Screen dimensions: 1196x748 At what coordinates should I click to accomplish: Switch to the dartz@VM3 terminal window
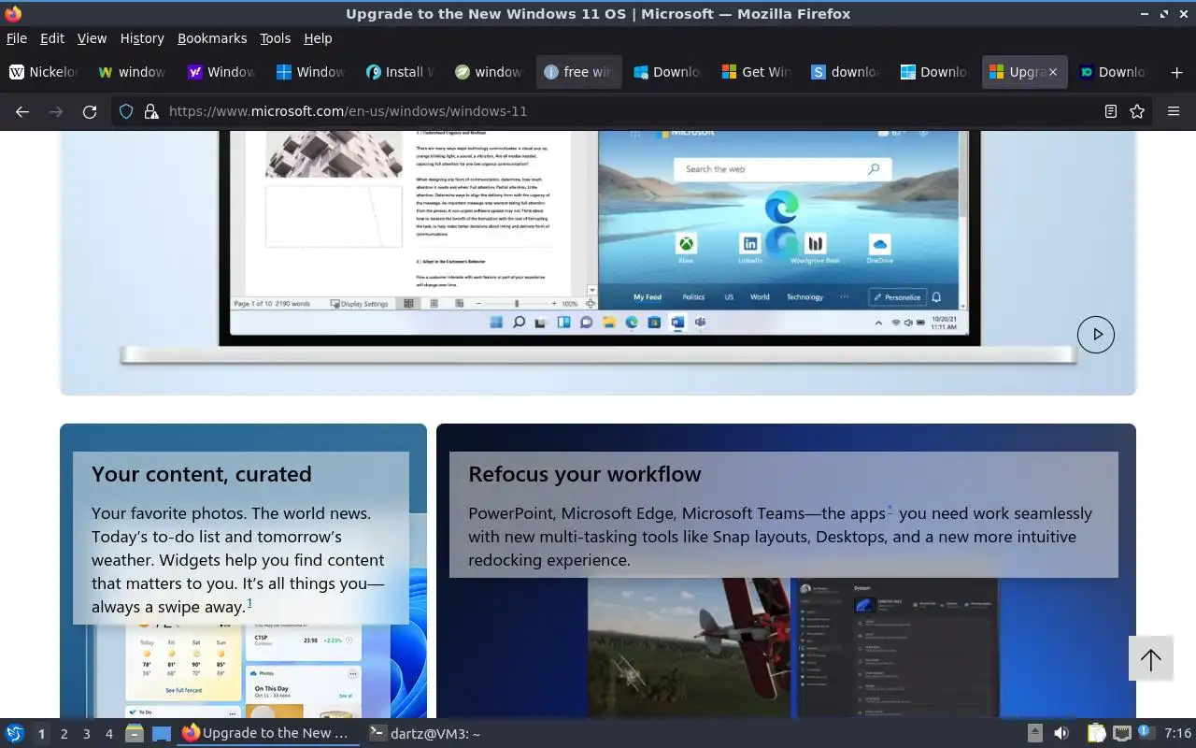424,734
